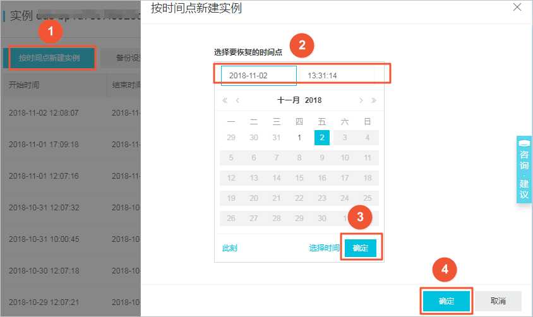Click disabled day 22 in calendar
This screenshot has height=317, width=533.
point(299,198)
